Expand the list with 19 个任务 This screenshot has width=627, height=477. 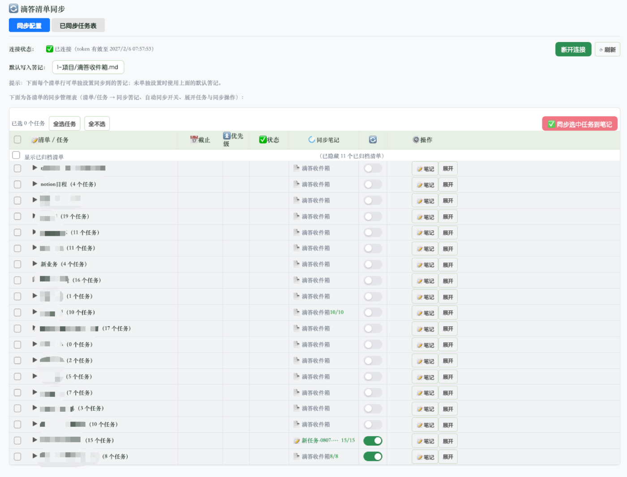(x=34, y=216)
